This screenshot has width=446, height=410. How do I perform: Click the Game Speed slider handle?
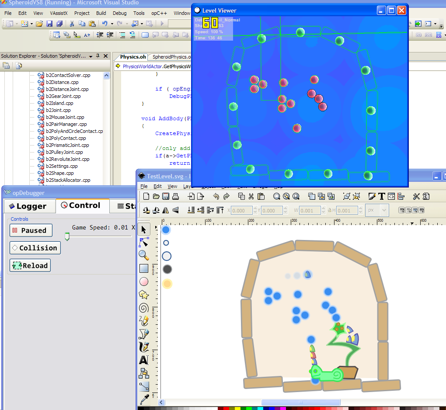[67, 236]
